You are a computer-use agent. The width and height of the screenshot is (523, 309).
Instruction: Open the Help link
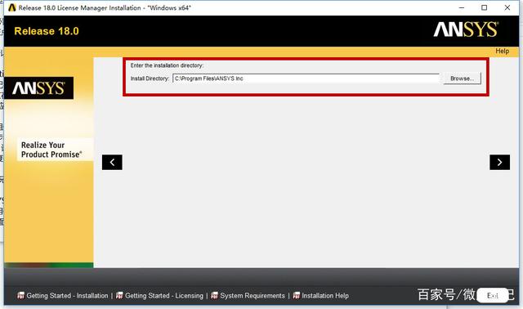502,51
